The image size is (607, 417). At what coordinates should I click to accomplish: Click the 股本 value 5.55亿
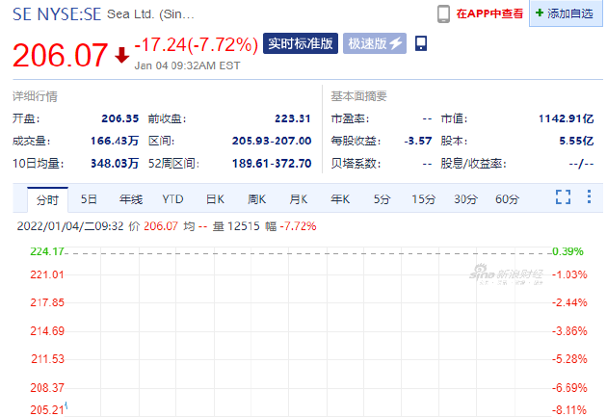576,141
